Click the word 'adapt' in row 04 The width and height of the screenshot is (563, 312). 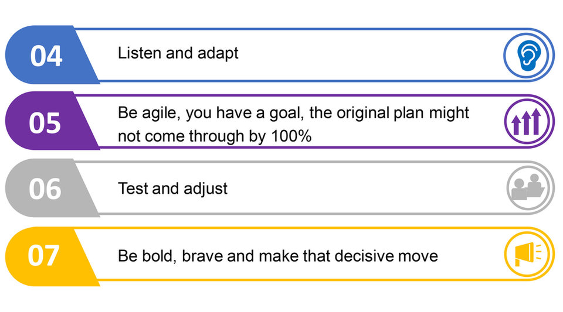218,54
